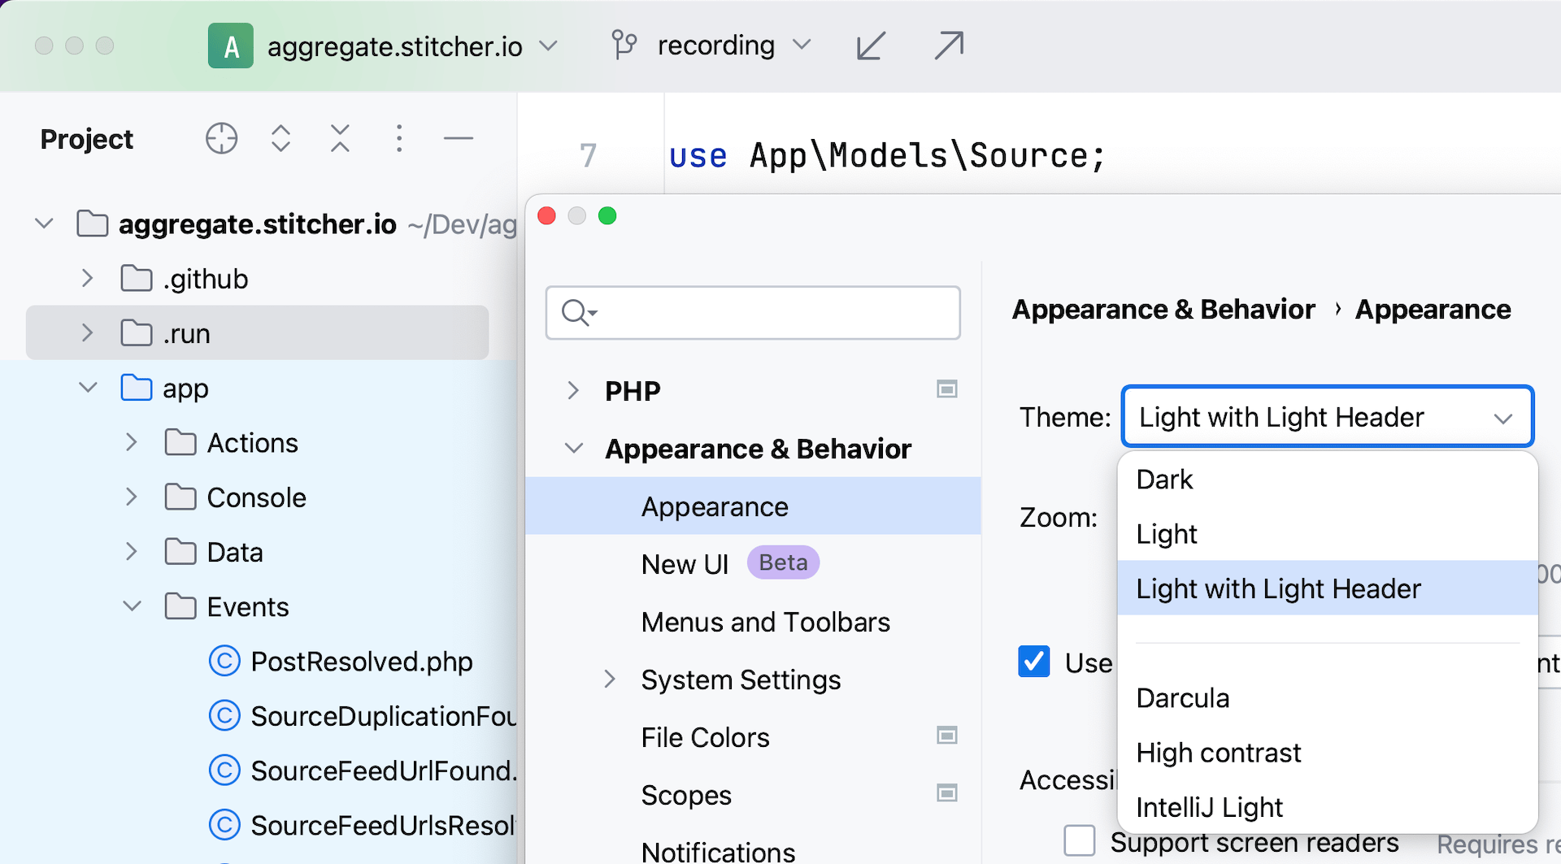This screenshot has height=864, width=1561.
Task: Open the Project panel options menu
Action: point(398,139)
